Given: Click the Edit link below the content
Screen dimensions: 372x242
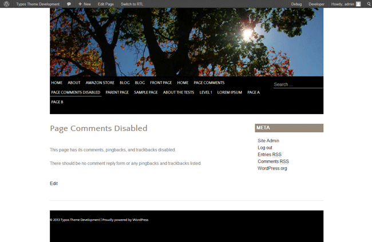Looking at the screenshot, I should [x=54, y=184].
